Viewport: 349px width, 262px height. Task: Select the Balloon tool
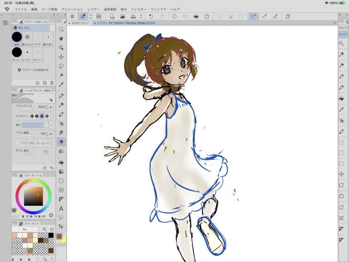61,218
